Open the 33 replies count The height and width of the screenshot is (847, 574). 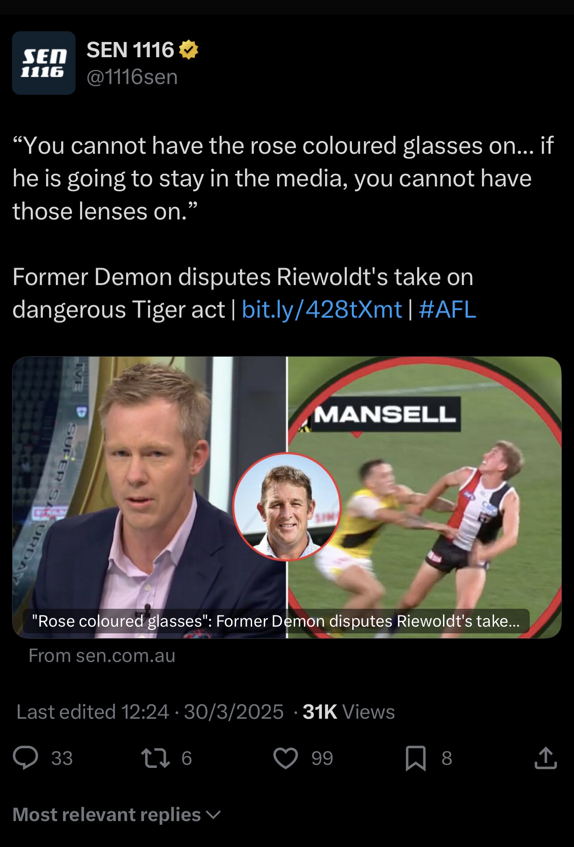pyautogui.click(x=62, y=758)
